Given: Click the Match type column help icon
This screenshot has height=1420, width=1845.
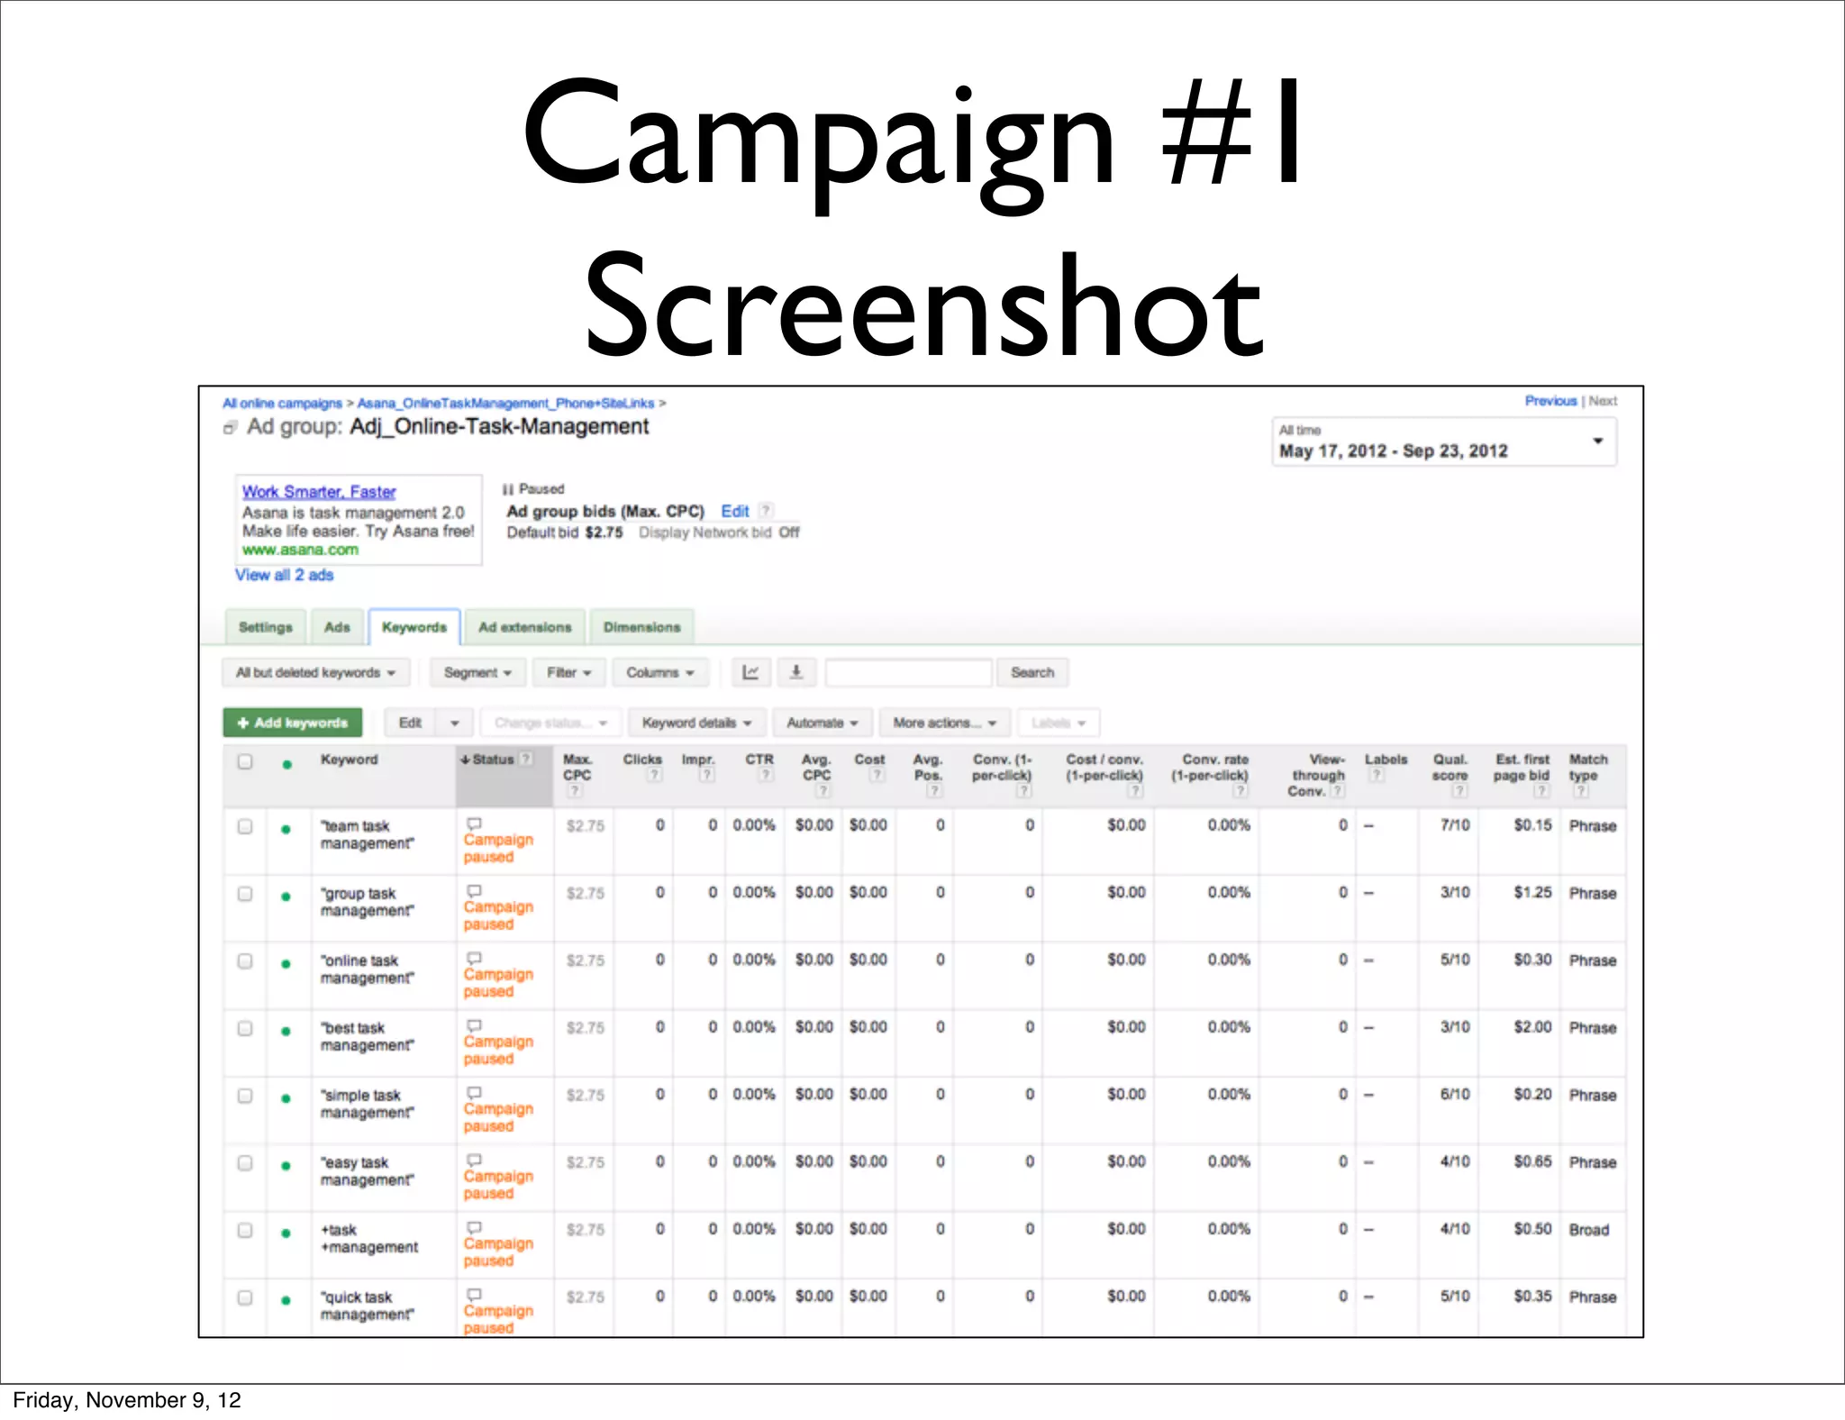Looking at the screenshot, I should 1581,791.
